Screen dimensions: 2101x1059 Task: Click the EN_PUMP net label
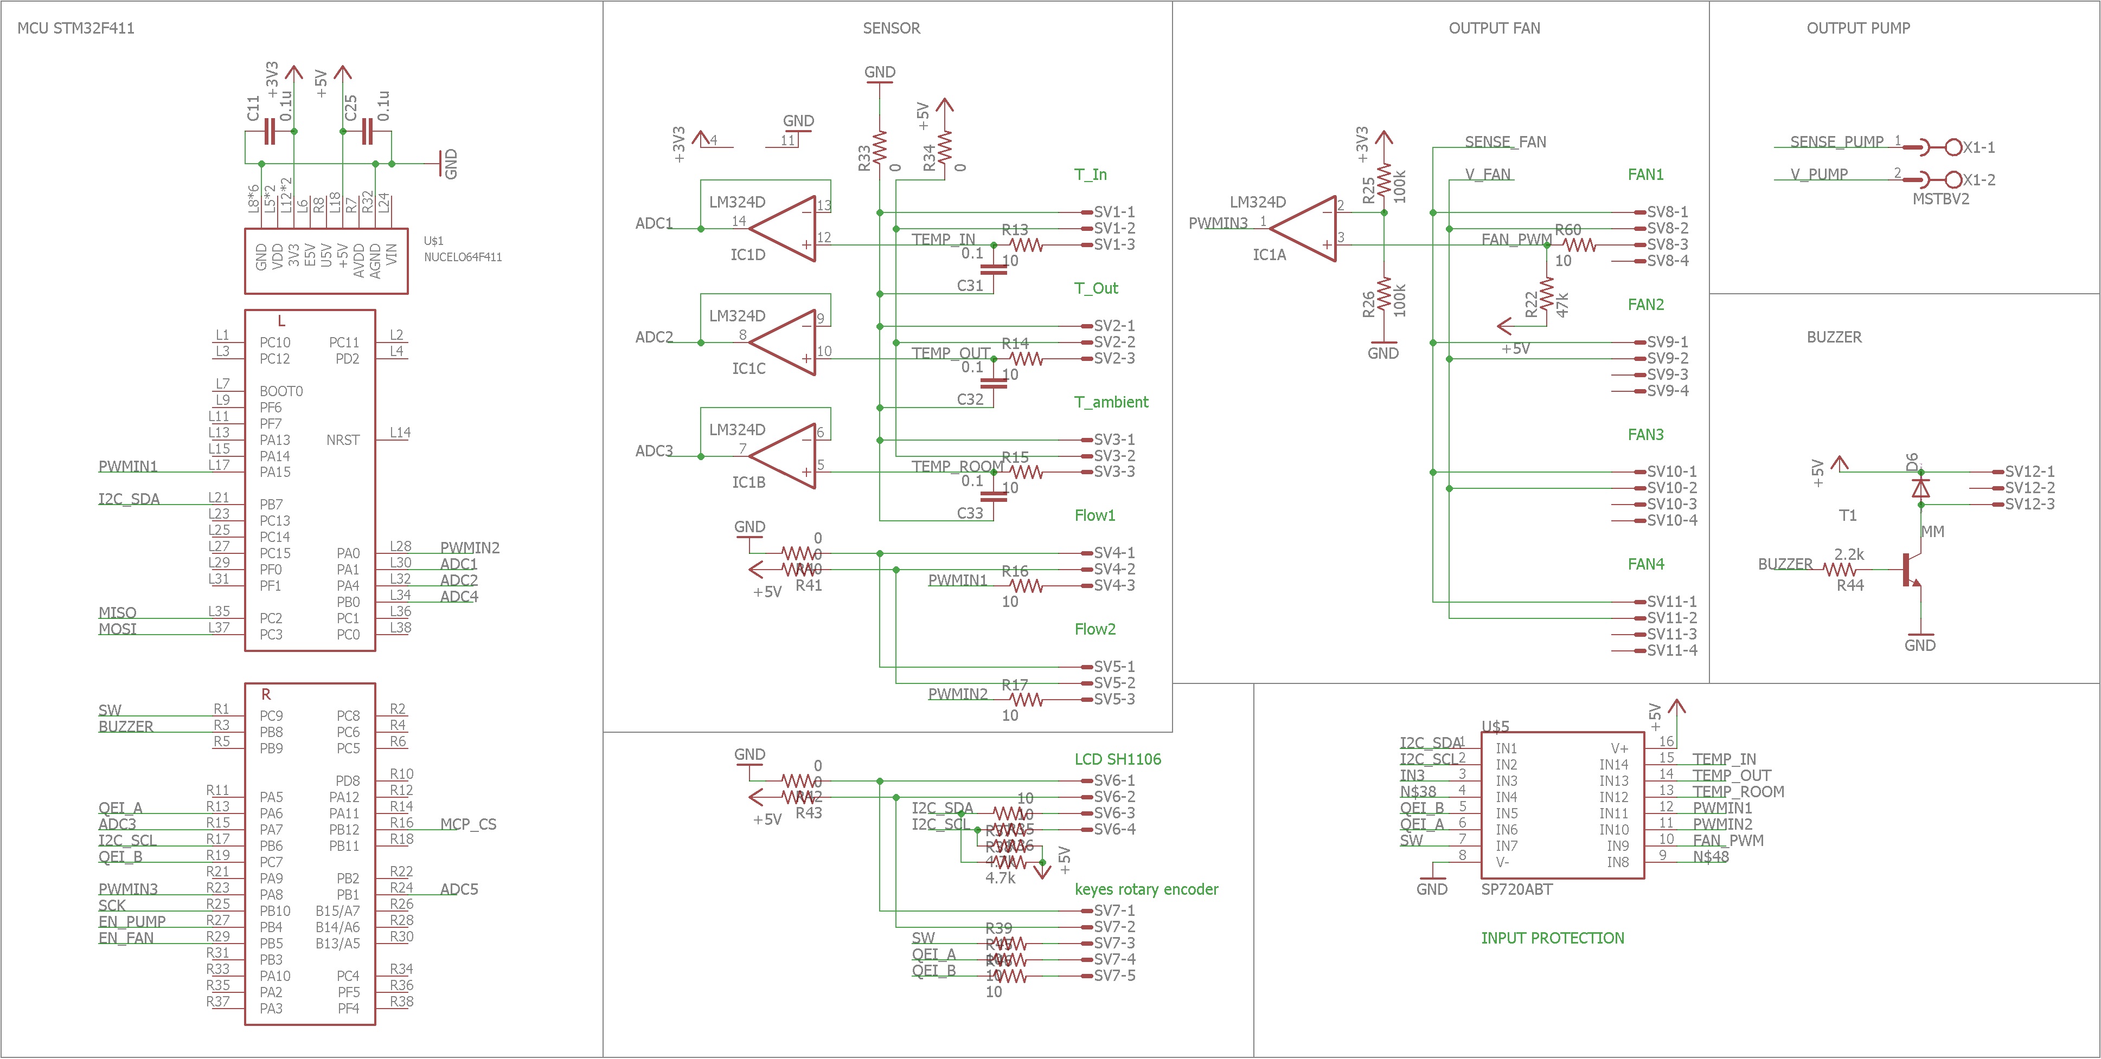pos(132,922)
